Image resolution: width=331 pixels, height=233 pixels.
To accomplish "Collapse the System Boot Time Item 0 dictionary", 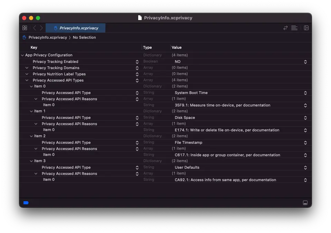I will [x=31, y=86].
